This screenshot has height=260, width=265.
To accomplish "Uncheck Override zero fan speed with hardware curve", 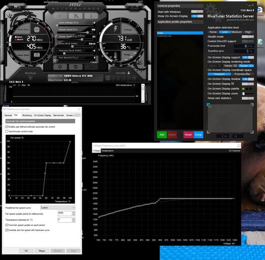I will tap(7, 230).
